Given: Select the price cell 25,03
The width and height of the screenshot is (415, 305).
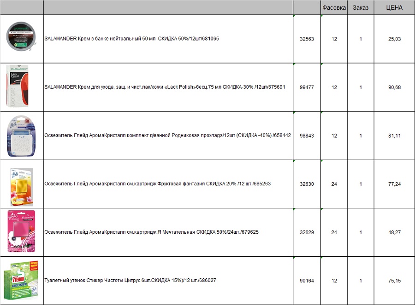Looking at the screenshot, I should (394, 39).
